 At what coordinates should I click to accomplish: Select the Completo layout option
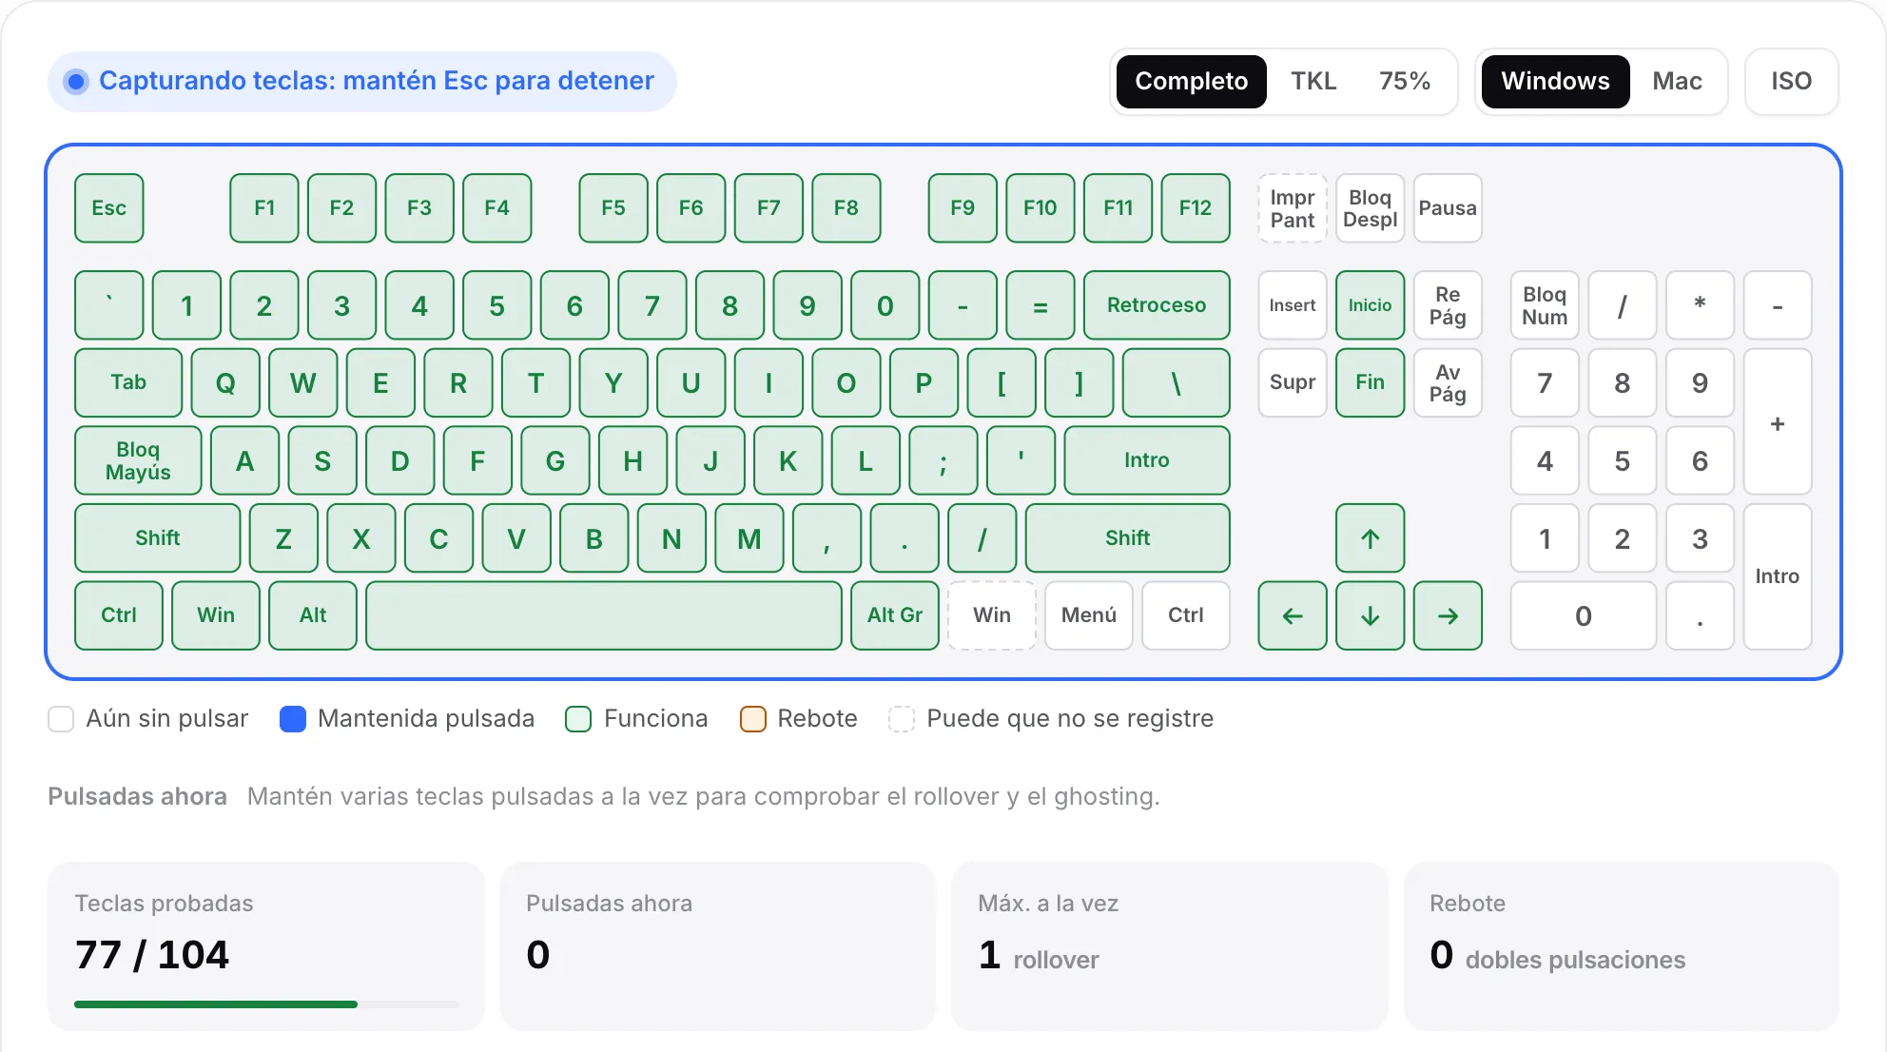1191,81
